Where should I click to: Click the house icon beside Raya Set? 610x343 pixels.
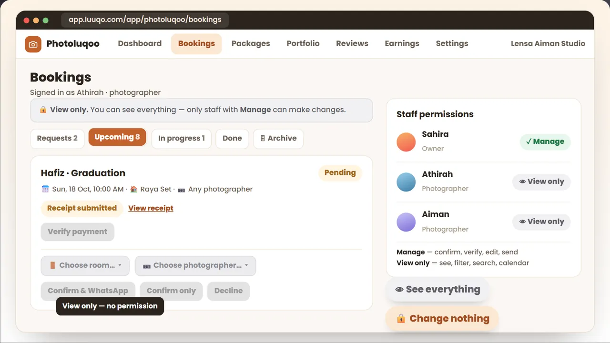tap(134, 189)
